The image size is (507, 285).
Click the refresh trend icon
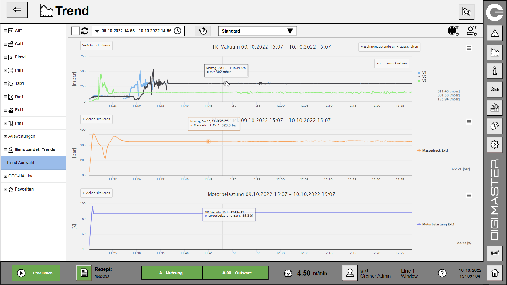coord(85,31)
